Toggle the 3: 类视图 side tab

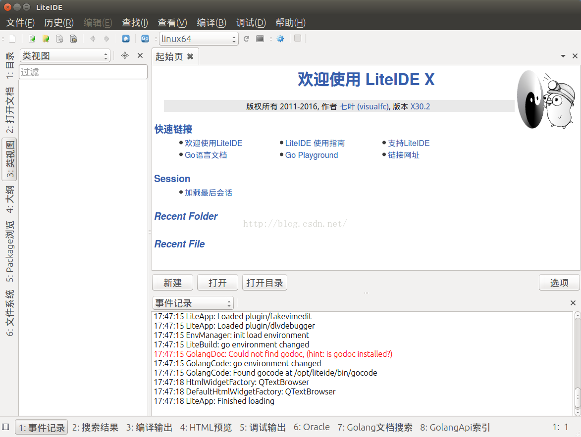point(9,159)
